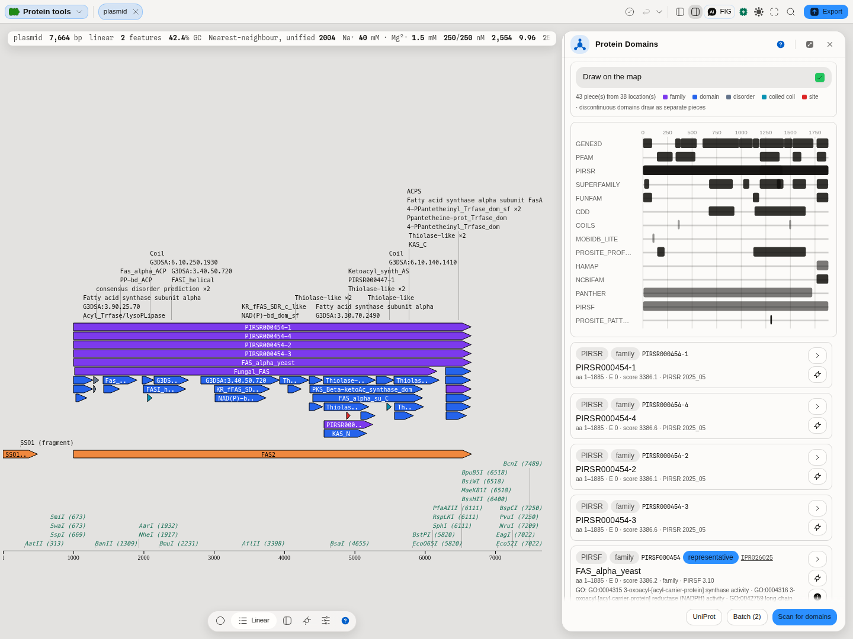Expand the PIRSR000454-3 result details
853x639 pixels.
[817, 508]
